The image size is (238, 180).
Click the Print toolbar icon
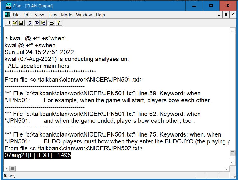(52, 23)
